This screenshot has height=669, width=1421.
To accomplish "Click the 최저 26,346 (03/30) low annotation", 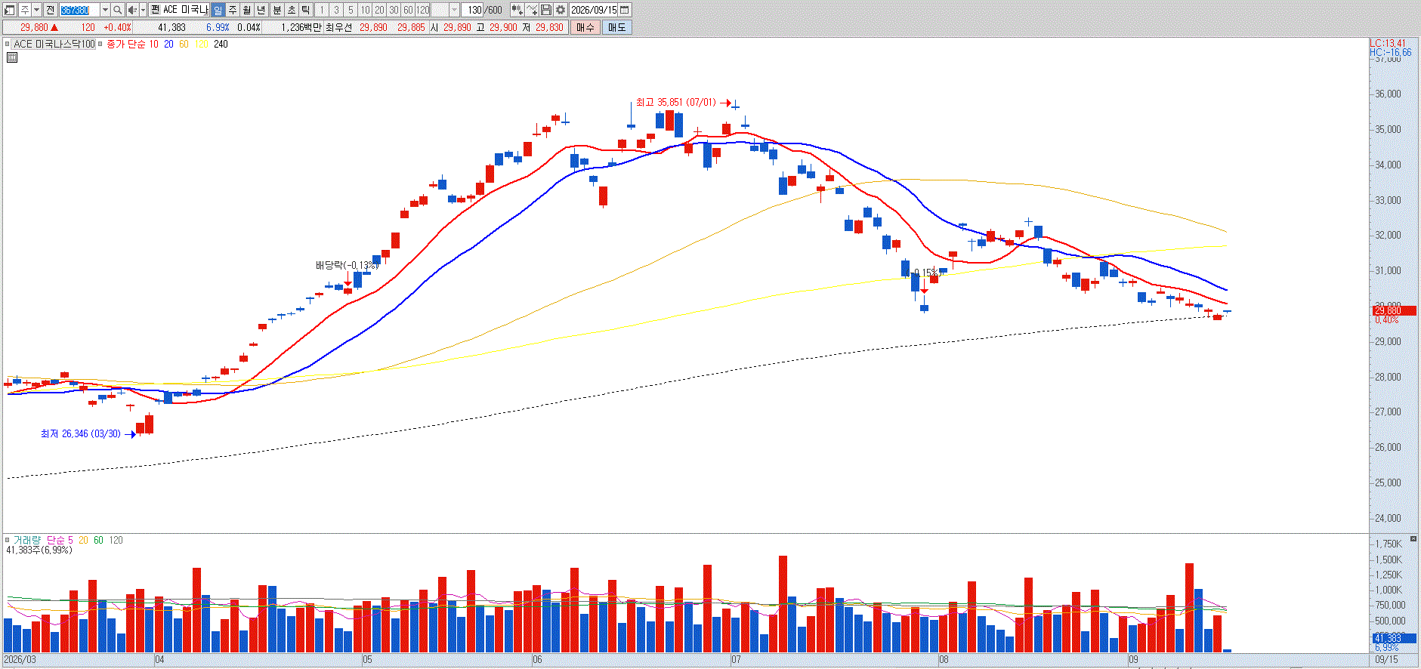I will [x=81, y=433].
